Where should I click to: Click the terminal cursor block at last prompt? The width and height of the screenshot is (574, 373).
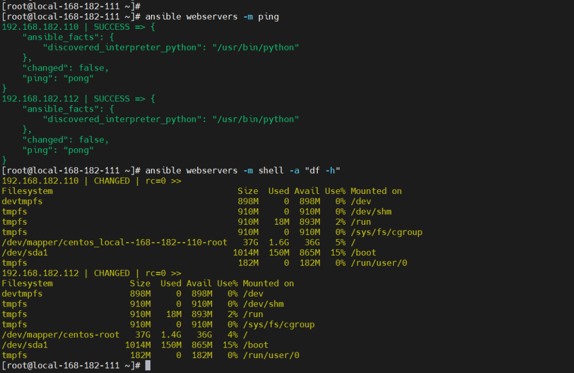[x=148, y=366]
